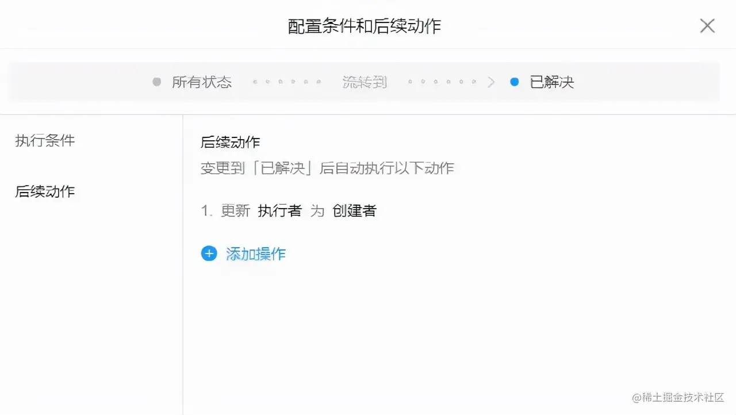
Task: Select the 后续动作 sidebar tab
Action: (45, 191)
